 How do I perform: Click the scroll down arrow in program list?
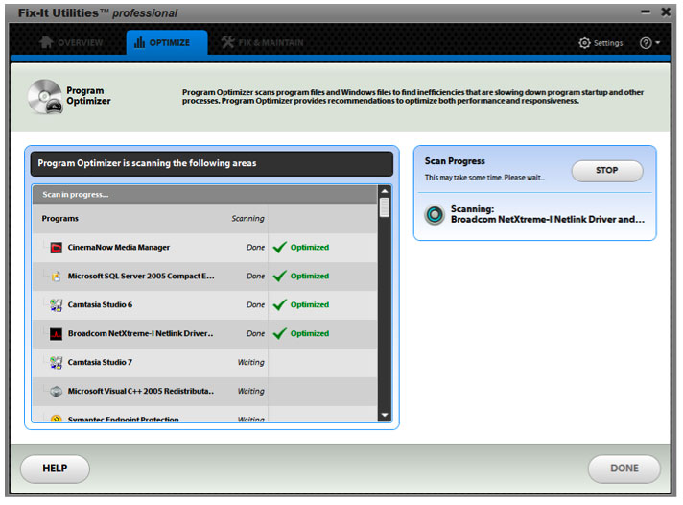point(385,415)
